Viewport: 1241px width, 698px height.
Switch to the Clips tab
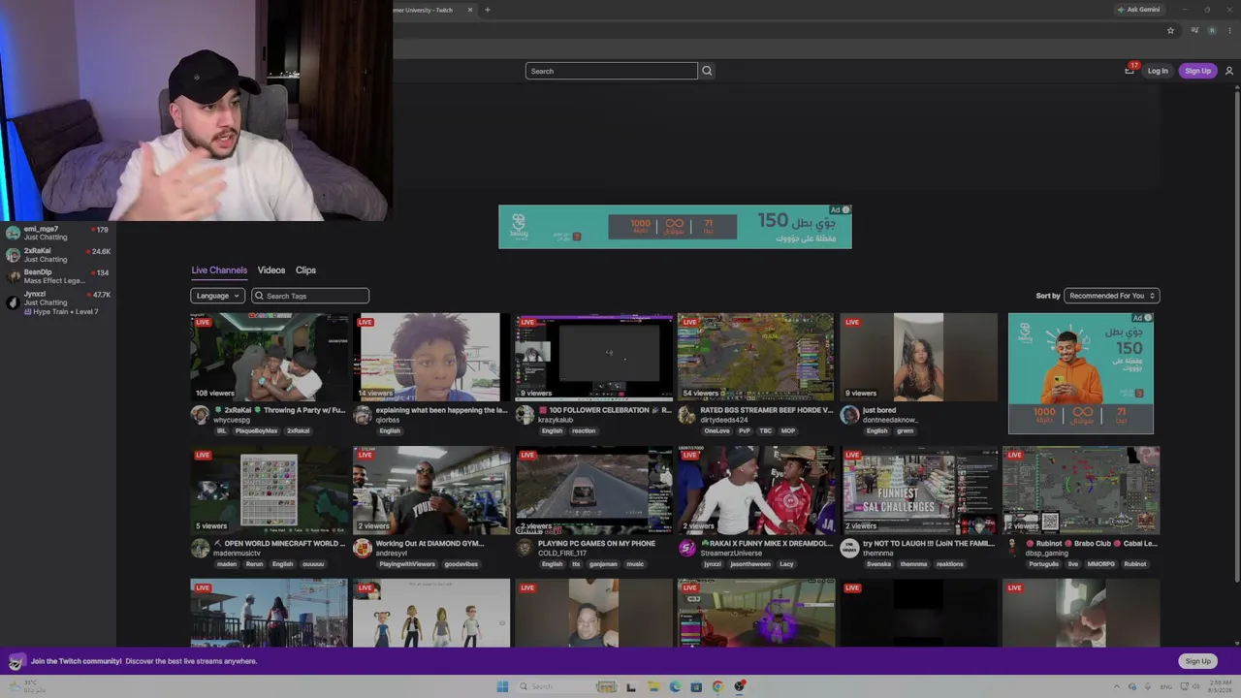tap(305, 270)
